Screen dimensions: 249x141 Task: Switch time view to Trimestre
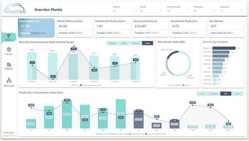[x=214, y=94]
